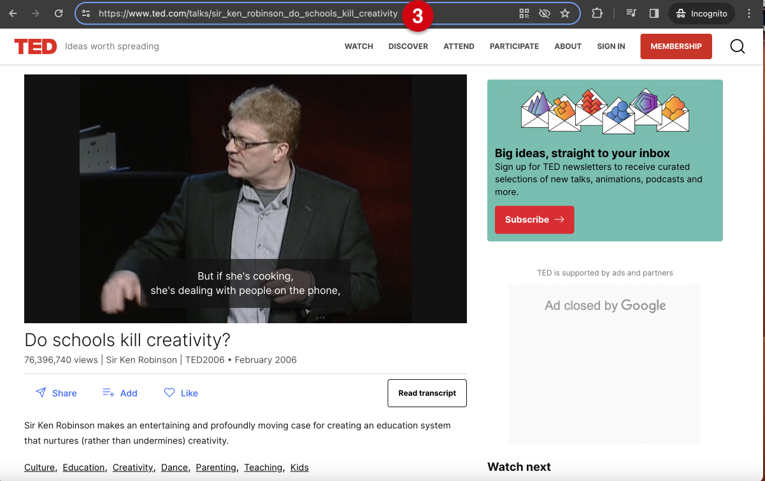This screenshot has width=765, height=481.
Task: Click the 'TED2006 • February 2006' event text
Action: pyautogui.click(x=241, y=360)
